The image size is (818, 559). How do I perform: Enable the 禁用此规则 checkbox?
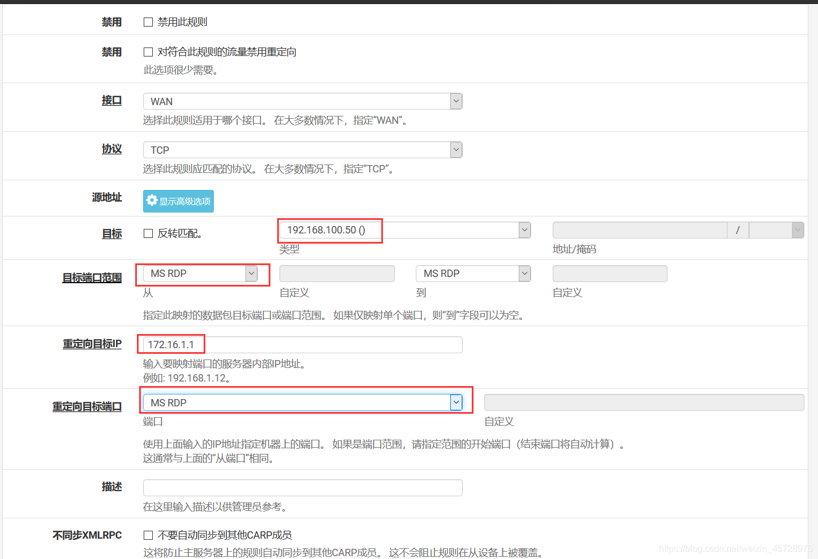coord(148,22)
